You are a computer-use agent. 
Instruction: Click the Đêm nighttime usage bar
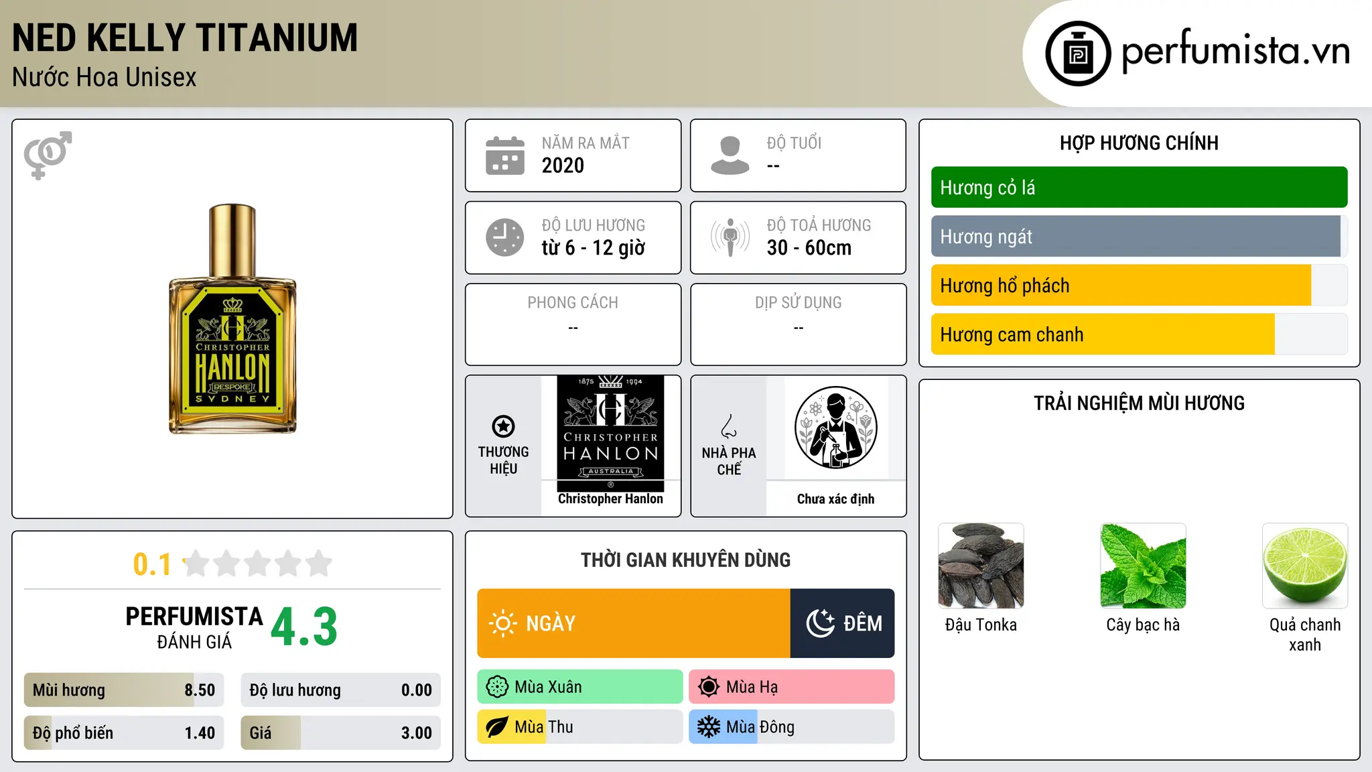click(843, 623)
